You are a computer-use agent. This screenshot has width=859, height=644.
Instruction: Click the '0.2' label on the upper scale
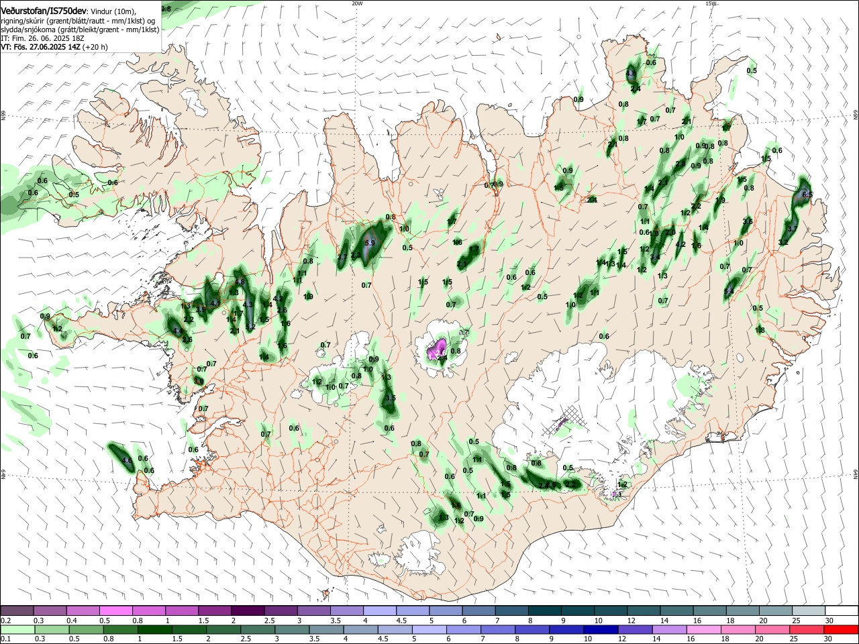5,621
